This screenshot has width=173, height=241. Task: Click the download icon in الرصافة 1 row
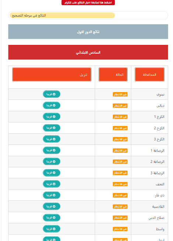point(54,150)
